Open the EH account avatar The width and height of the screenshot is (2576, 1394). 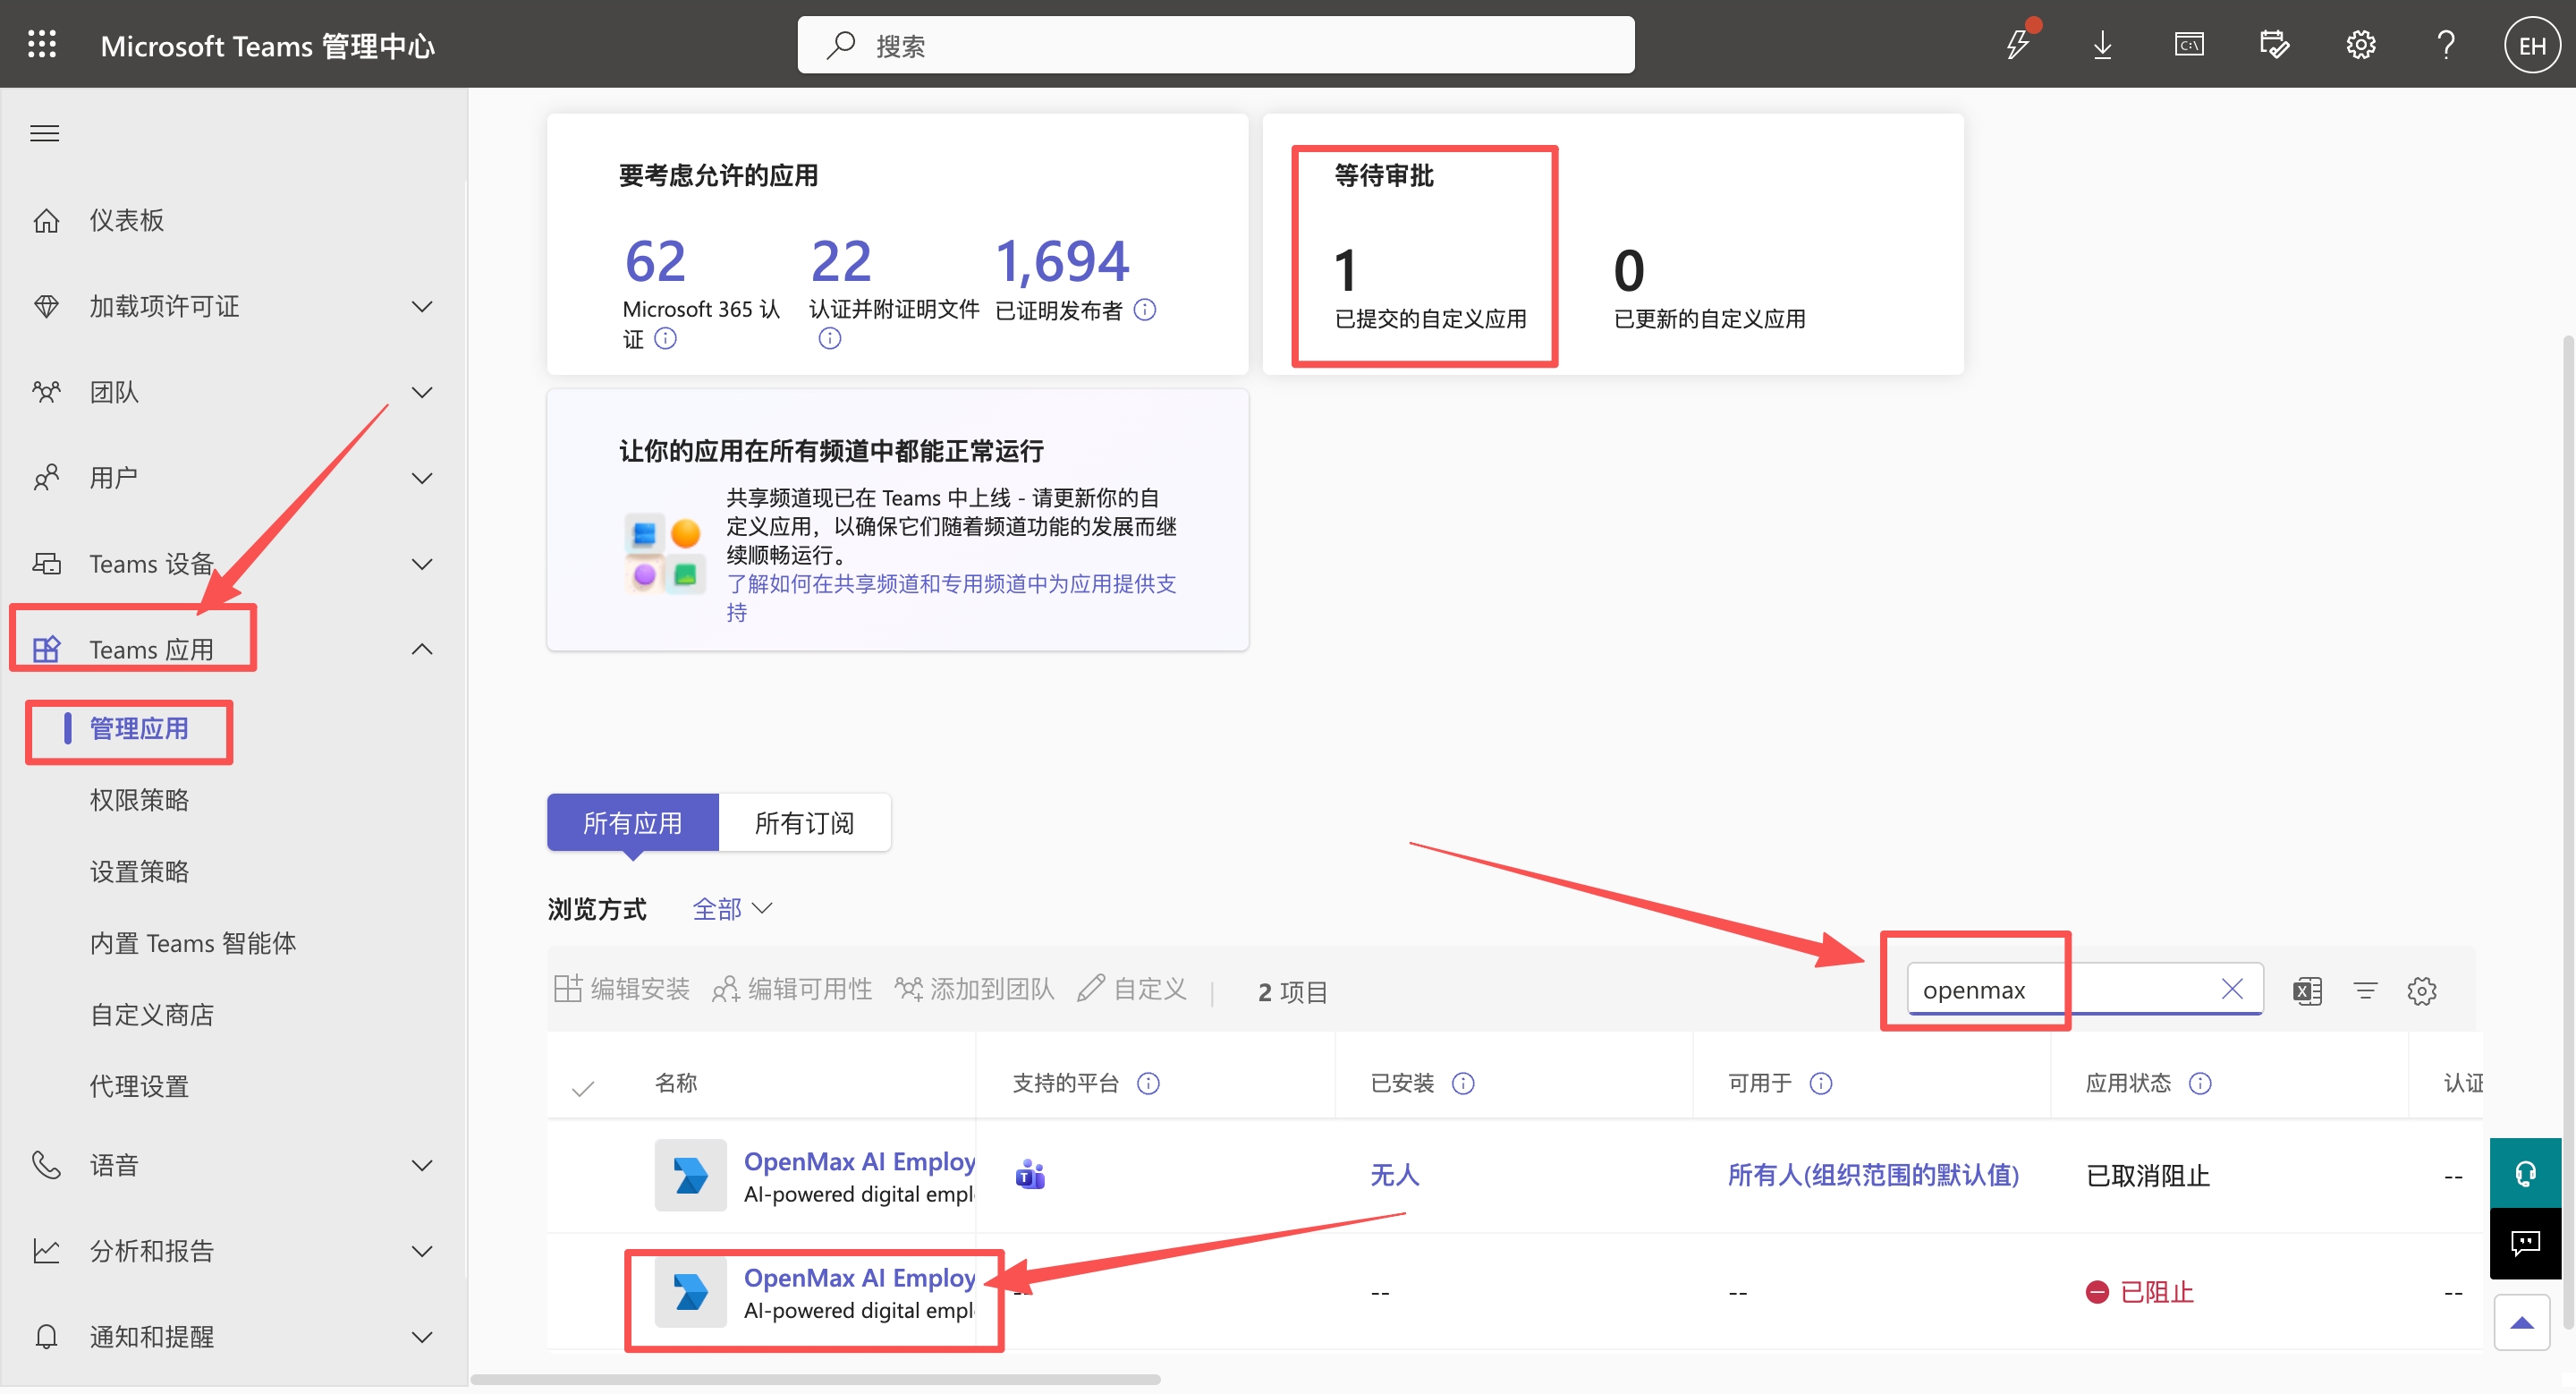(2532, 45)
